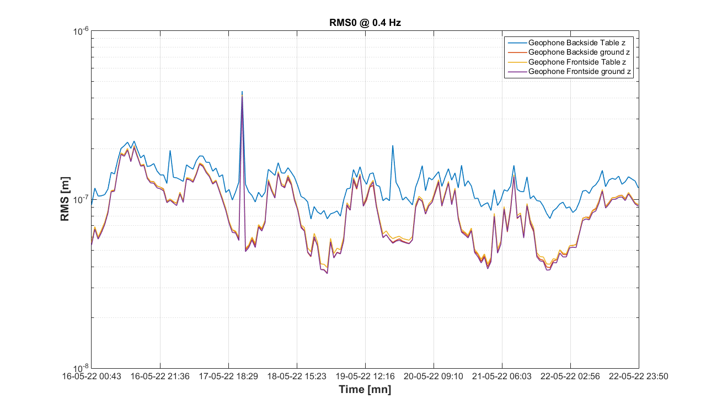Screen dimensions: 706x414
Task: Click the blue line sample in legend
Action: [517, 42]
